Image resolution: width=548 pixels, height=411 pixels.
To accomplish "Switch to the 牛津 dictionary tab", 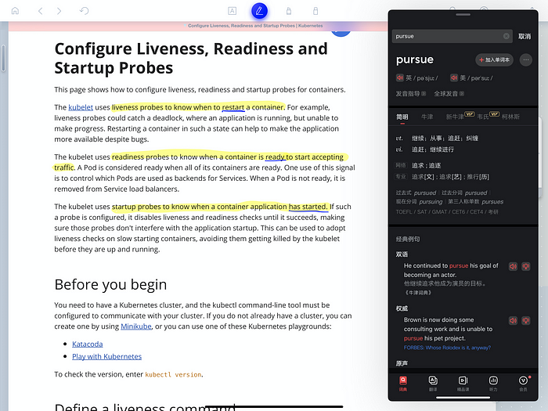I will (427, 117).
